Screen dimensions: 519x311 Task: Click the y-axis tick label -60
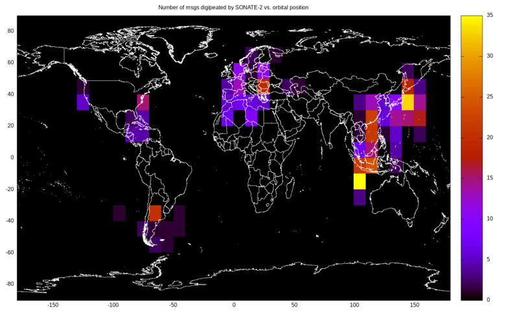pyautogui.click(x=10, y=252)
